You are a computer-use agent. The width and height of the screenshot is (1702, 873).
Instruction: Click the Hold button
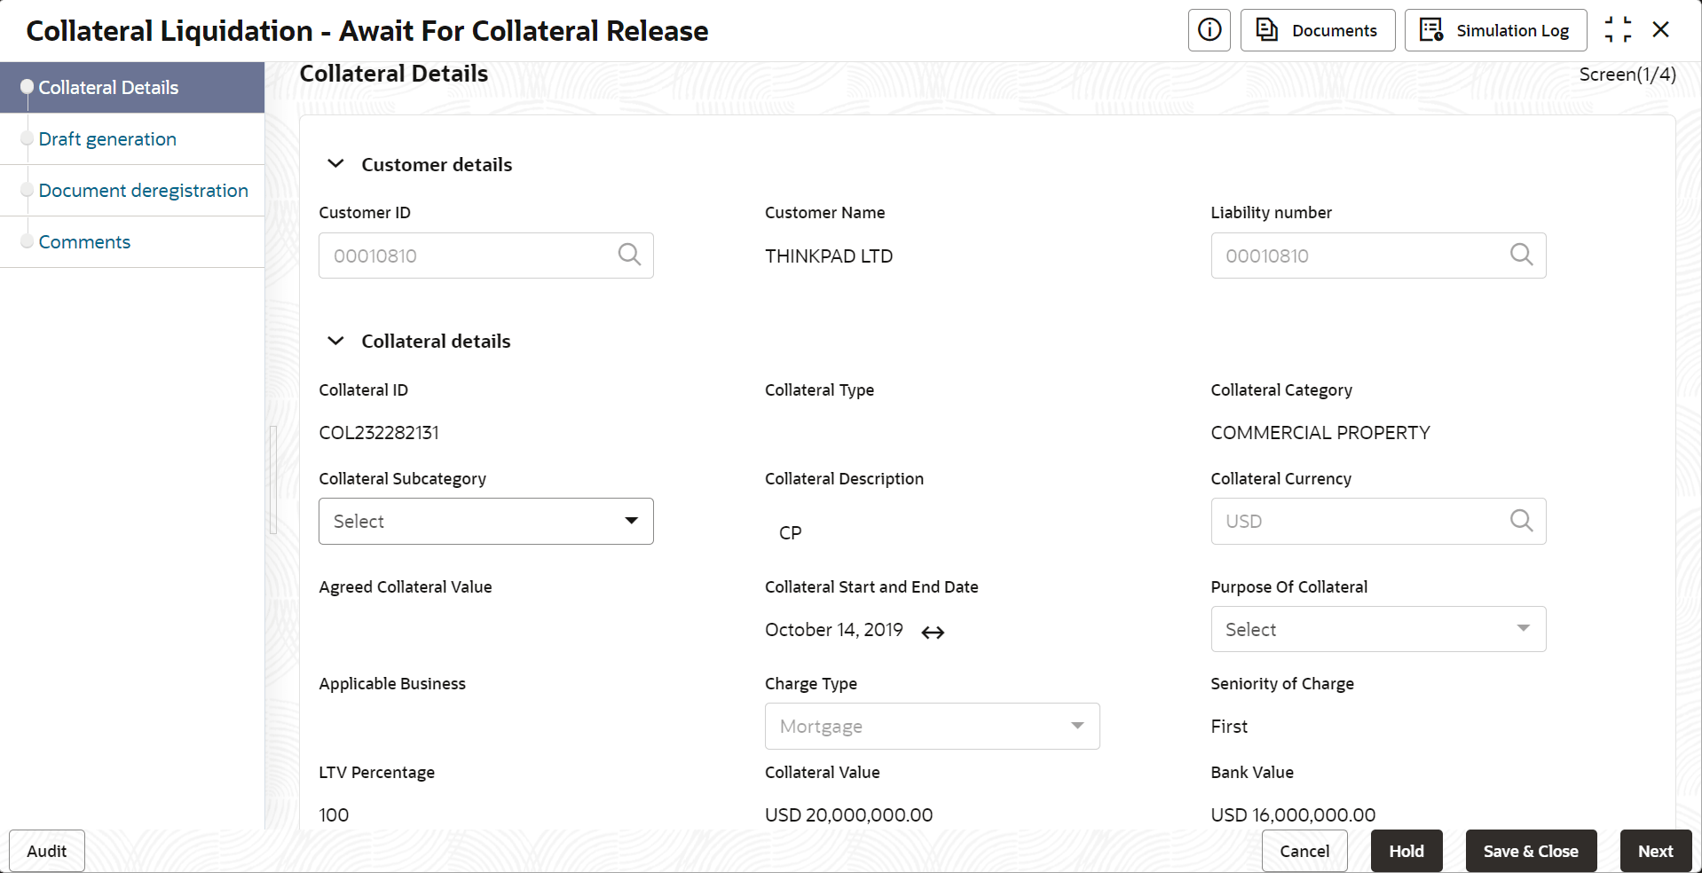coord(1407,851)
